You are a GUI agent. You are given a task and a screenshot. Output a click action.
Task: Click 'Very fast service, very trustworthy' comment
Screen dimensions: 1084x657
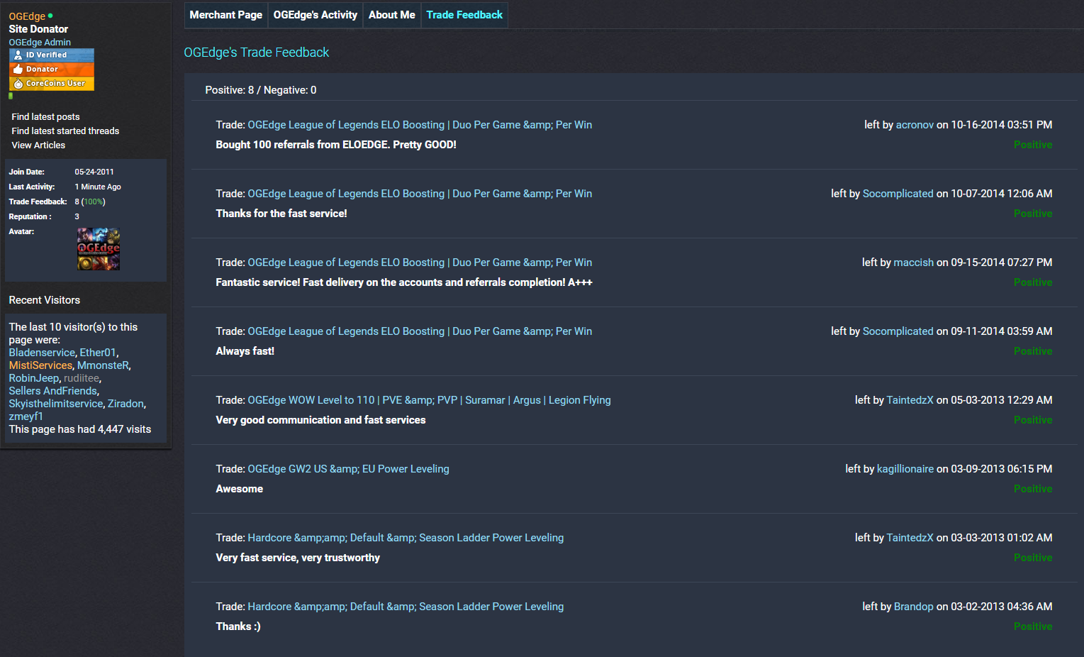click(x=298, y=558)
